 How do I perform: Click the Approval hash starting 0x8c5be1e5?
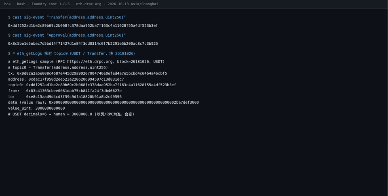(83, 44)
